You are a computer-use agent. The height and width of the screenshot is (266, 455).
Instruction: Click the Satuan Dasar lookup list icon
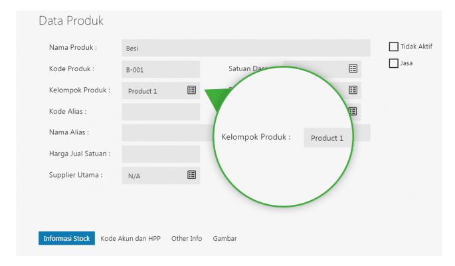(x=353, y=68)
